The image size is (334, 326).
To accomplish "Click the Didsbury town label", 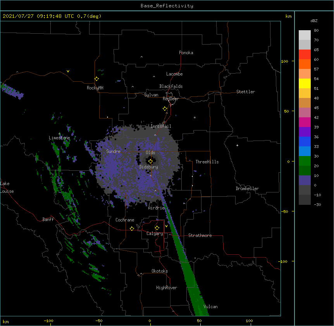I will click(149, 167).
